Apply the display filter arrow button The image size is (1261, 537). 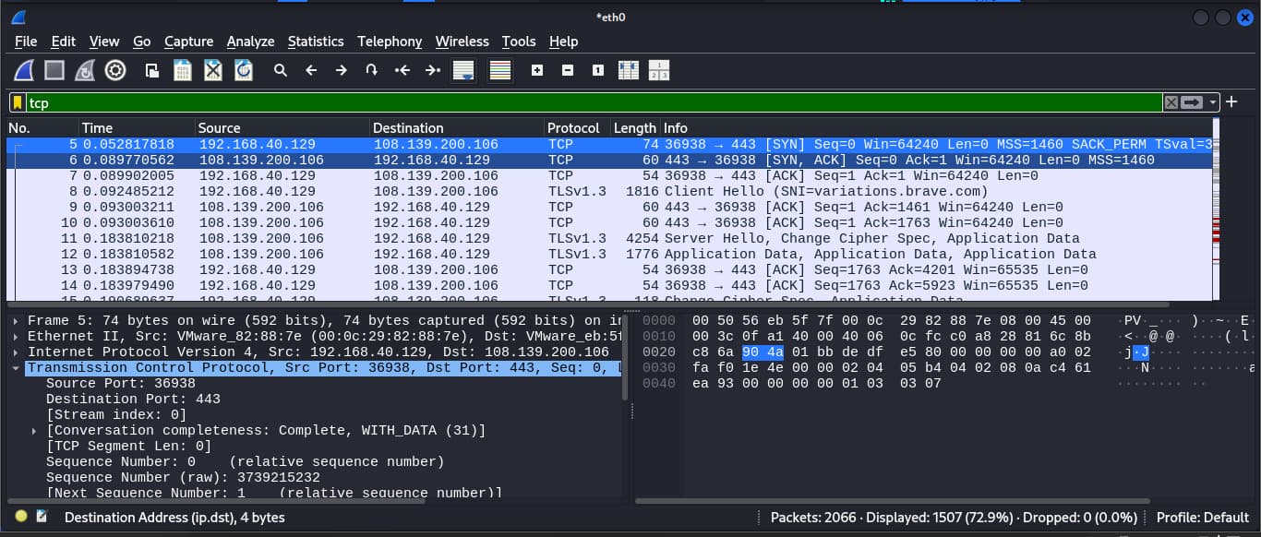(1193, 102)
